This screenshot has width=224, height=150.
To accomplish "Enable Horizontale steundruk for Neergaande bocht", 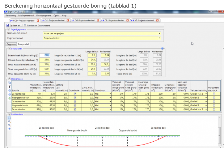I will [x=213, y=98].
